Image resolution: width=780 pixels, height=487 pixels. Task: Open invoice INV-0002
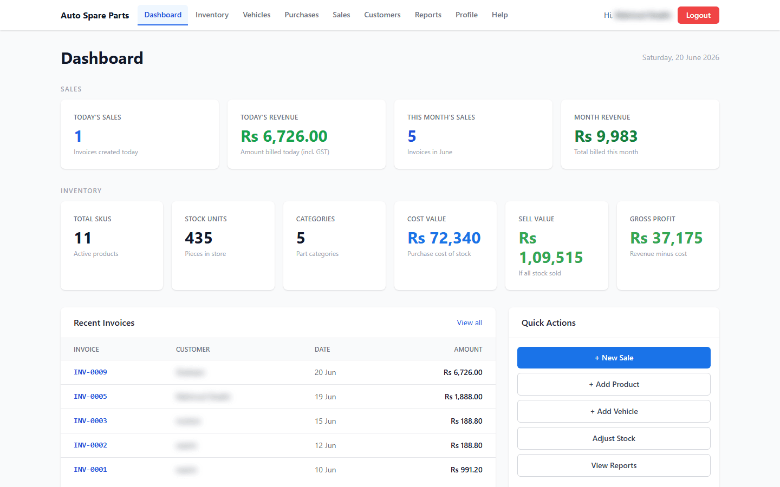coord(90,445)
